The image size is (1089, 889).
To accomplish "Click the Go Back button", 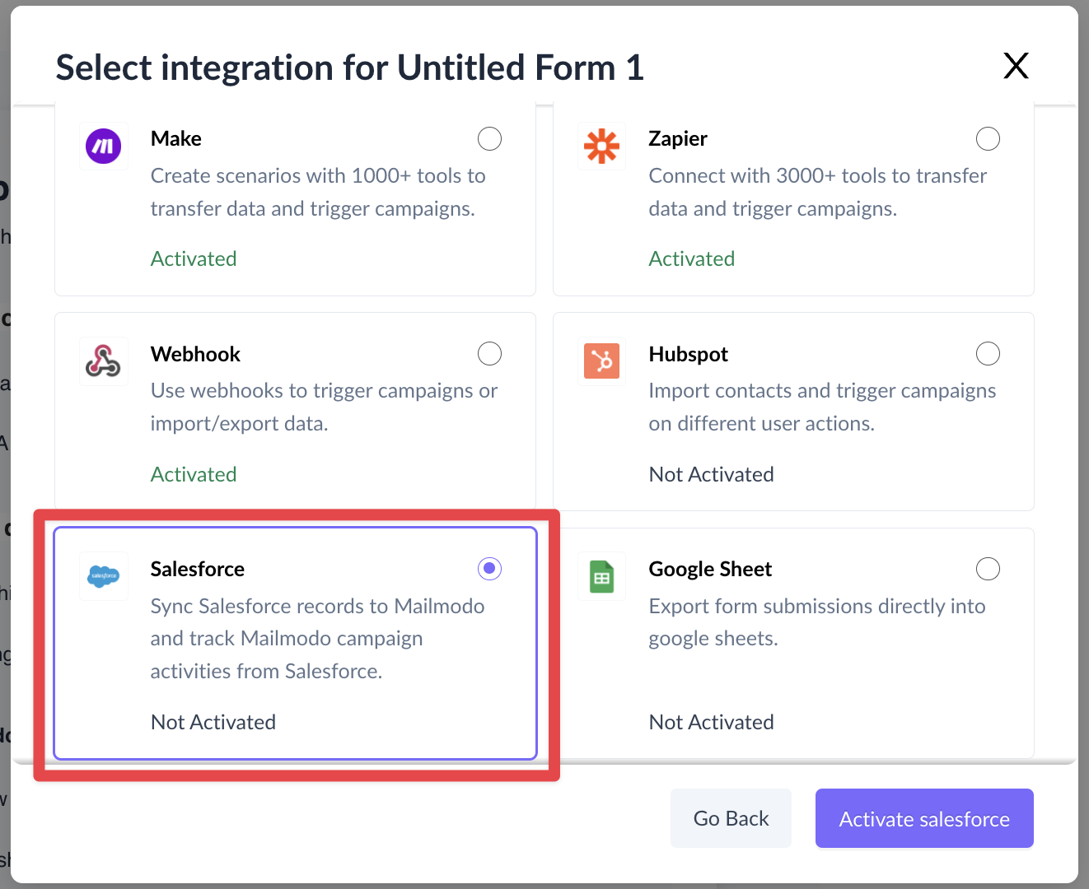I will coord(731,818).
